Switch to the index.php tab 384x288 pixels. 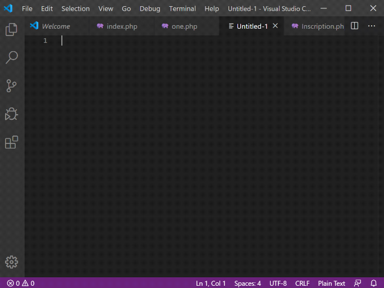[121, 26]
